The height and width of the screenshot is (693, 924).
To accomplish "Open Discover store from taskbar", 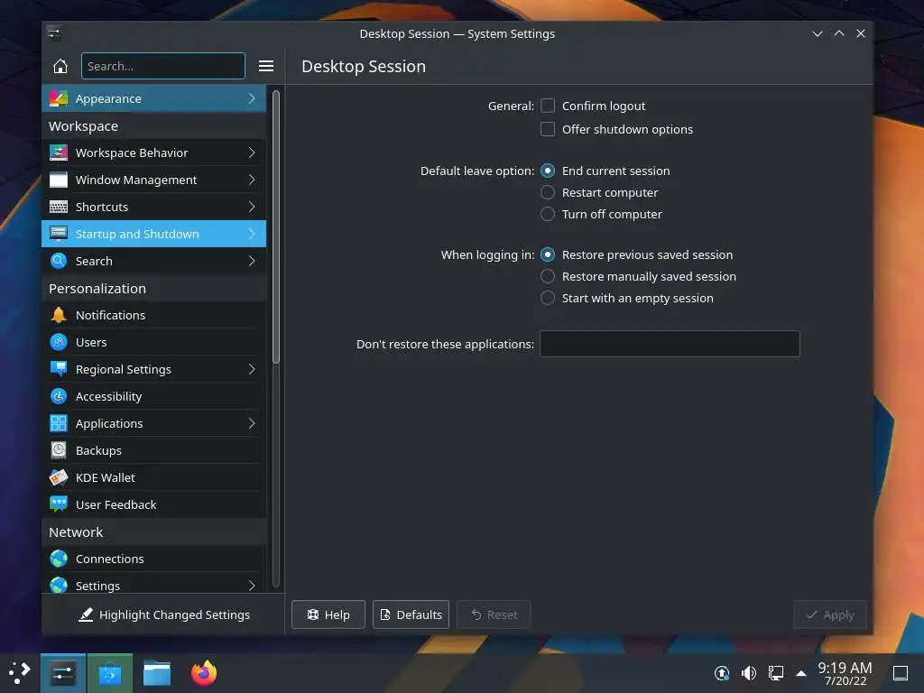I will (x=109, y=673).
